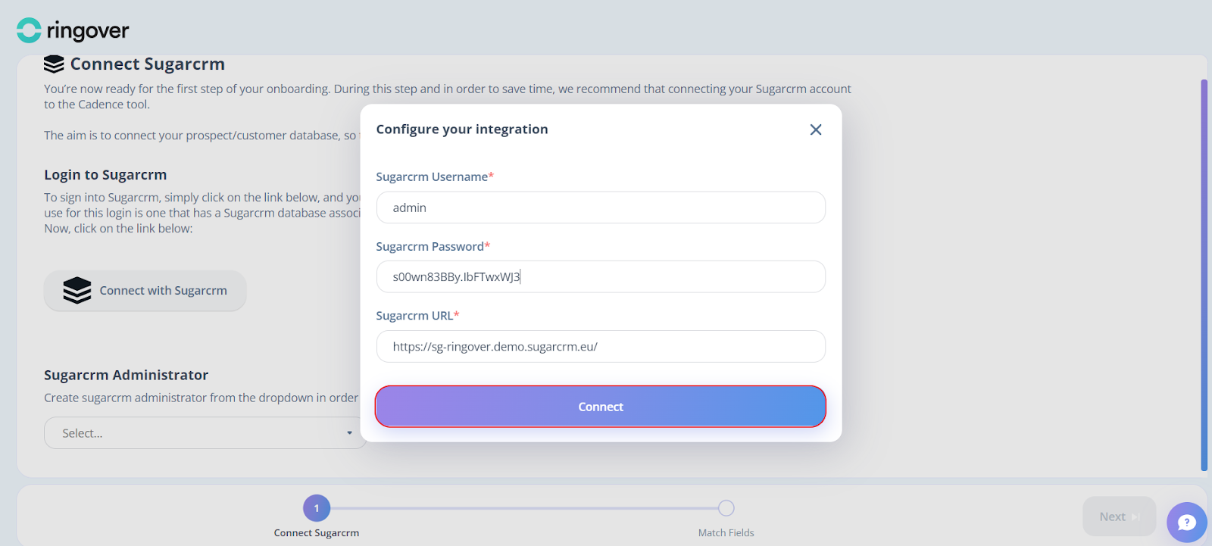Click the Match Fields step label
The image size is (1212, 546).
(726, 533)
